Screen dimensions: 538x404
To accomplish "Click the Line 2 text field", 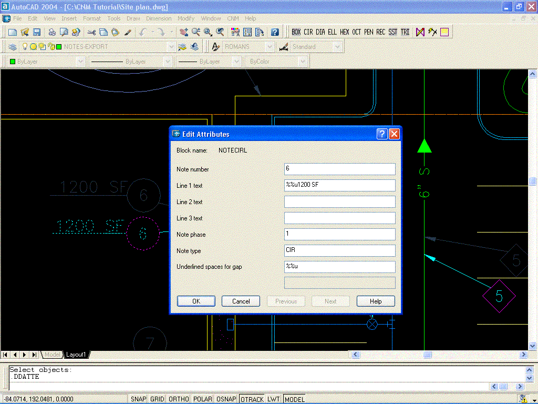I will click(x=339, y=202).
